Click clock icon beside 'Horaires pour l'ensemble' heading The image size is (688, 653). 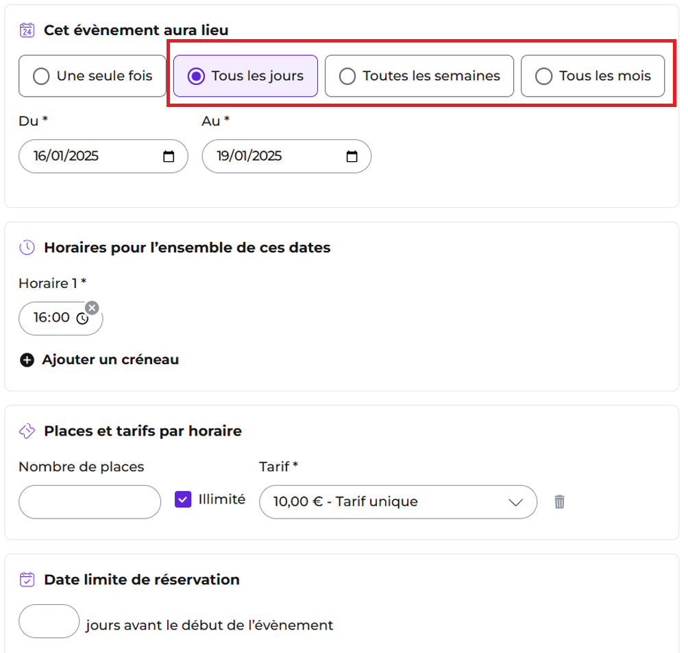[x=27, y=247]
